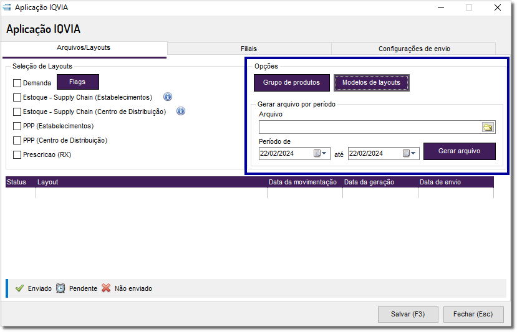Viewport: 517px width, 332px height.
Task: Click Gerar arquivo button
Action: point(459,151)
